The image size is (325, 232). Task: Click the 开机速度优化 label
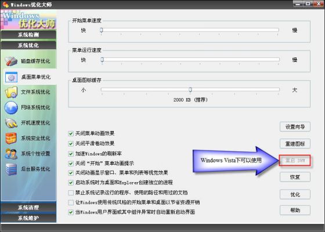coord(35,122)
